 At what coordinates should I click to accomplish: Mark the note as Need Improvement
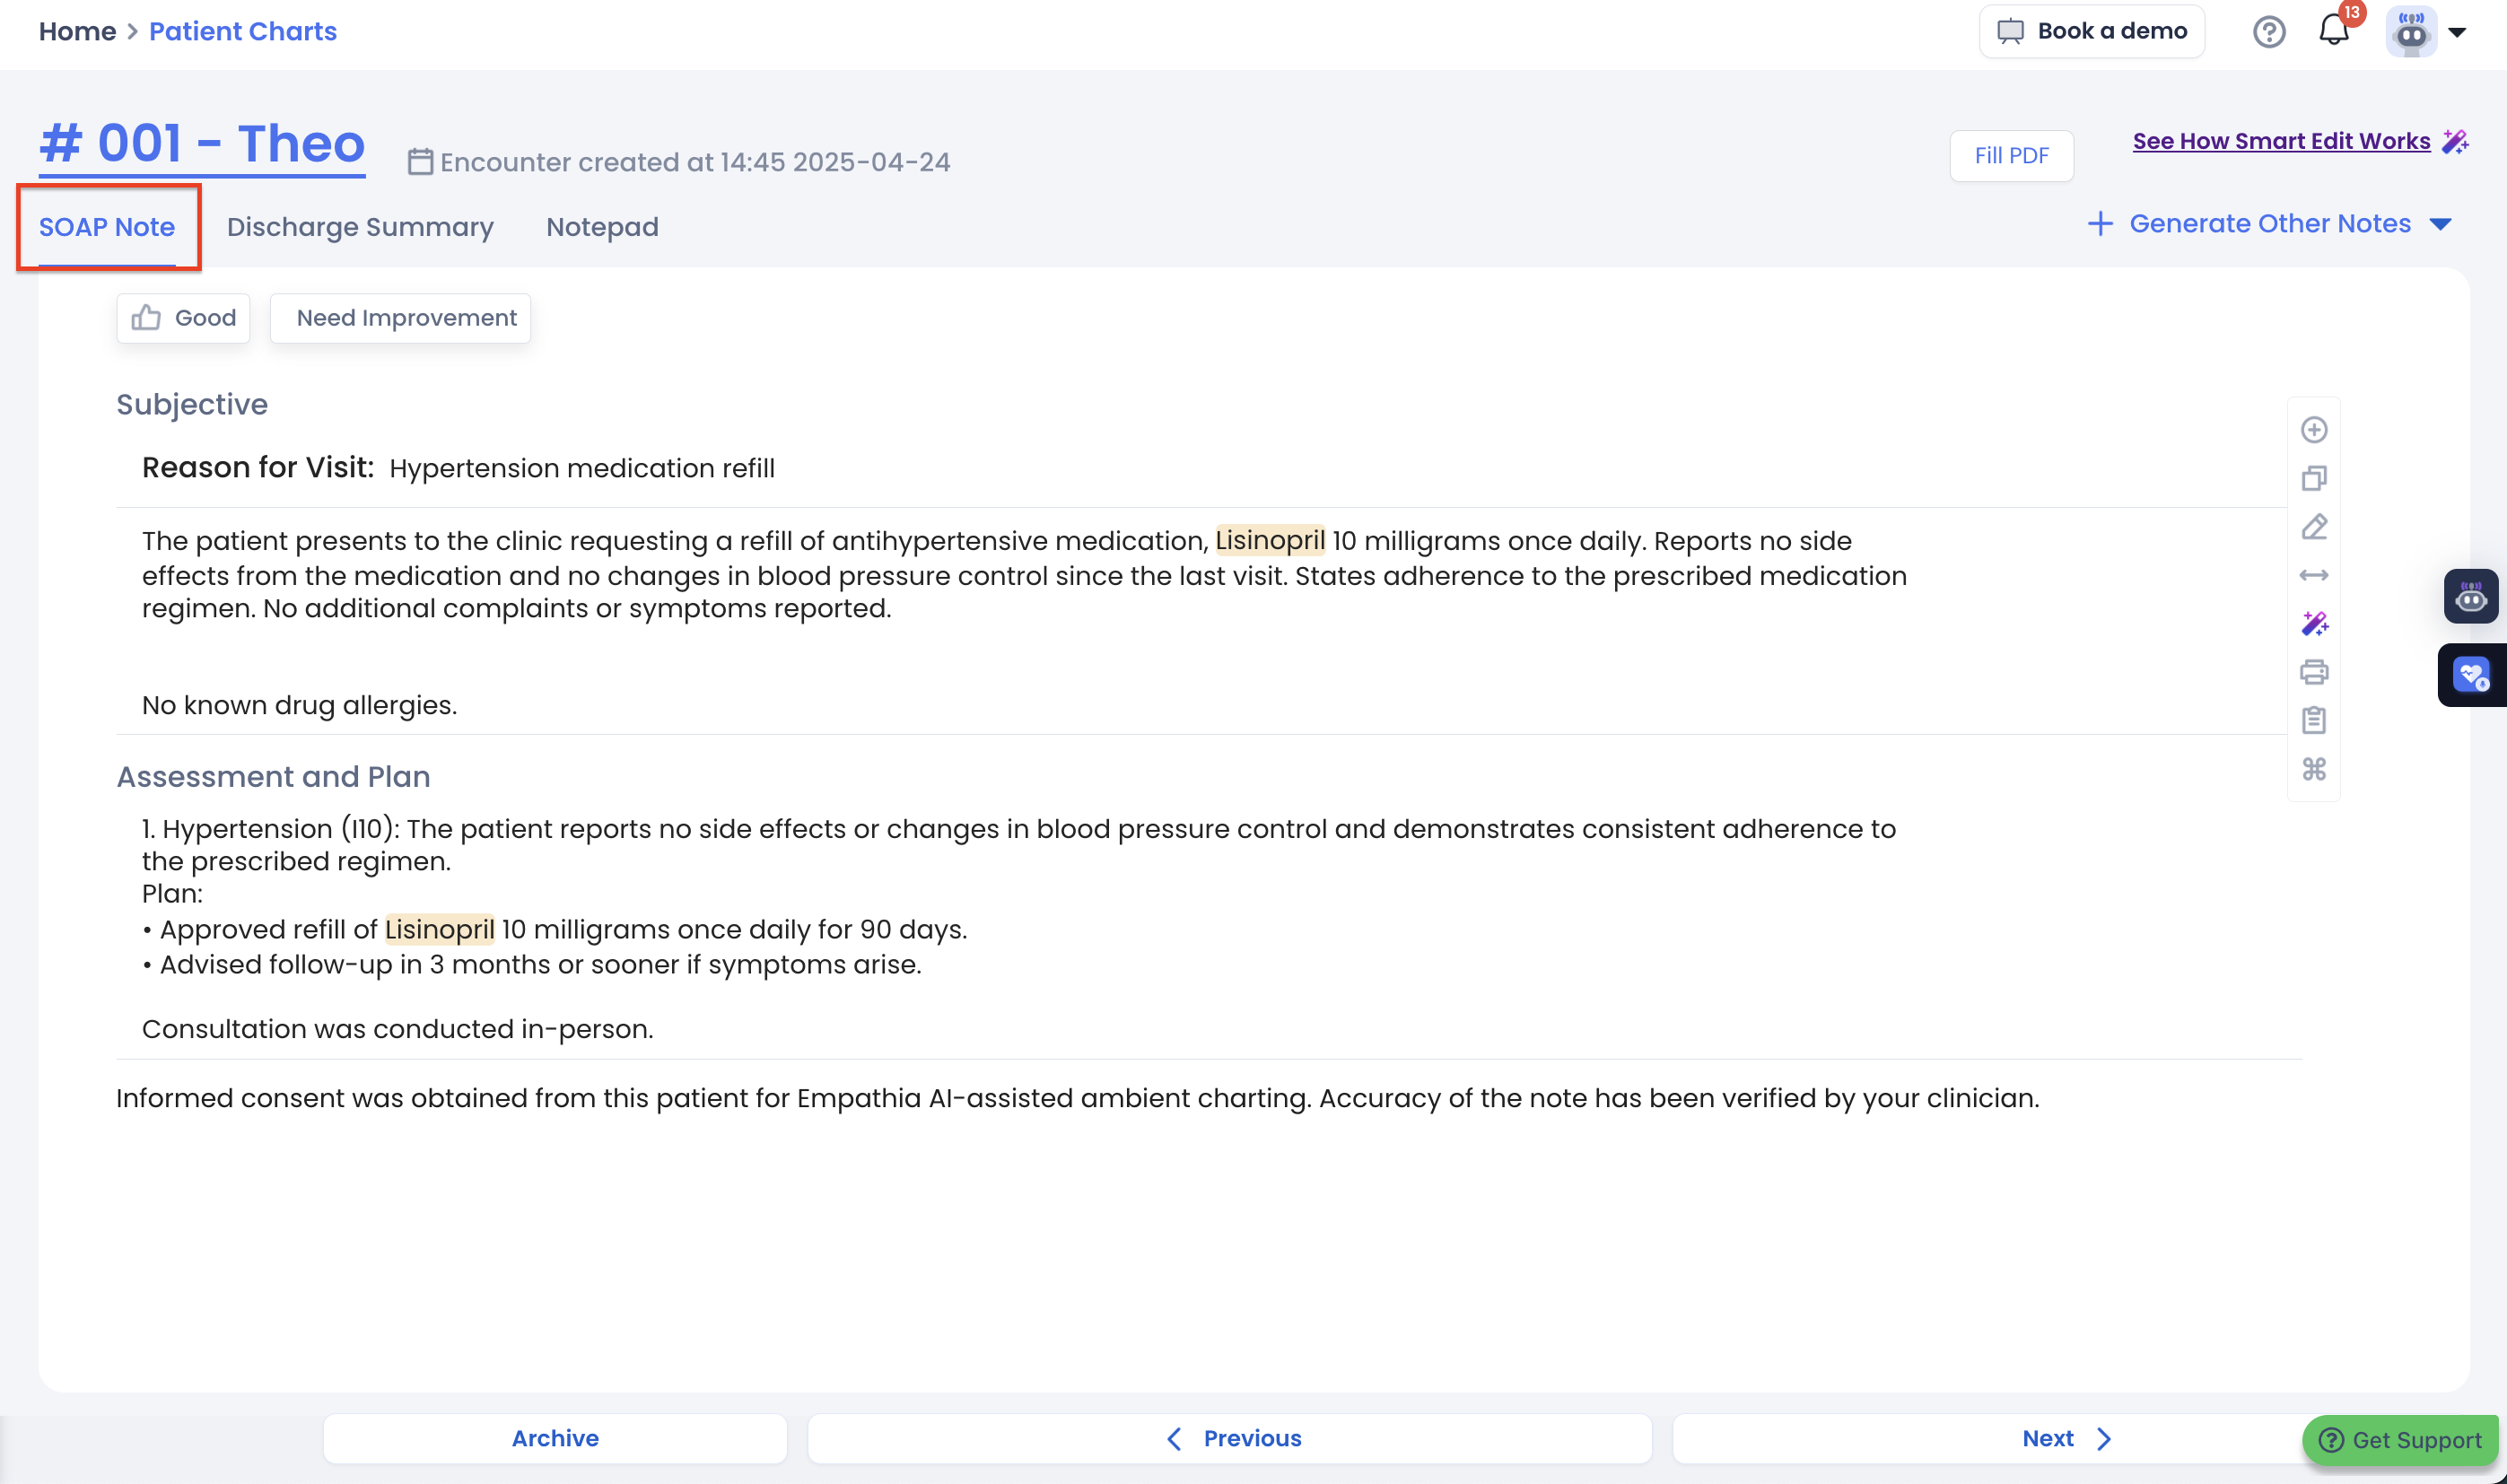401,318
